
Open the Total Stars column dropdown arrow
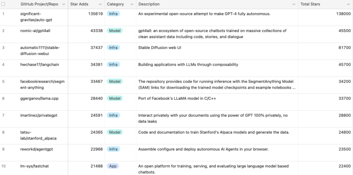(349, 4)
